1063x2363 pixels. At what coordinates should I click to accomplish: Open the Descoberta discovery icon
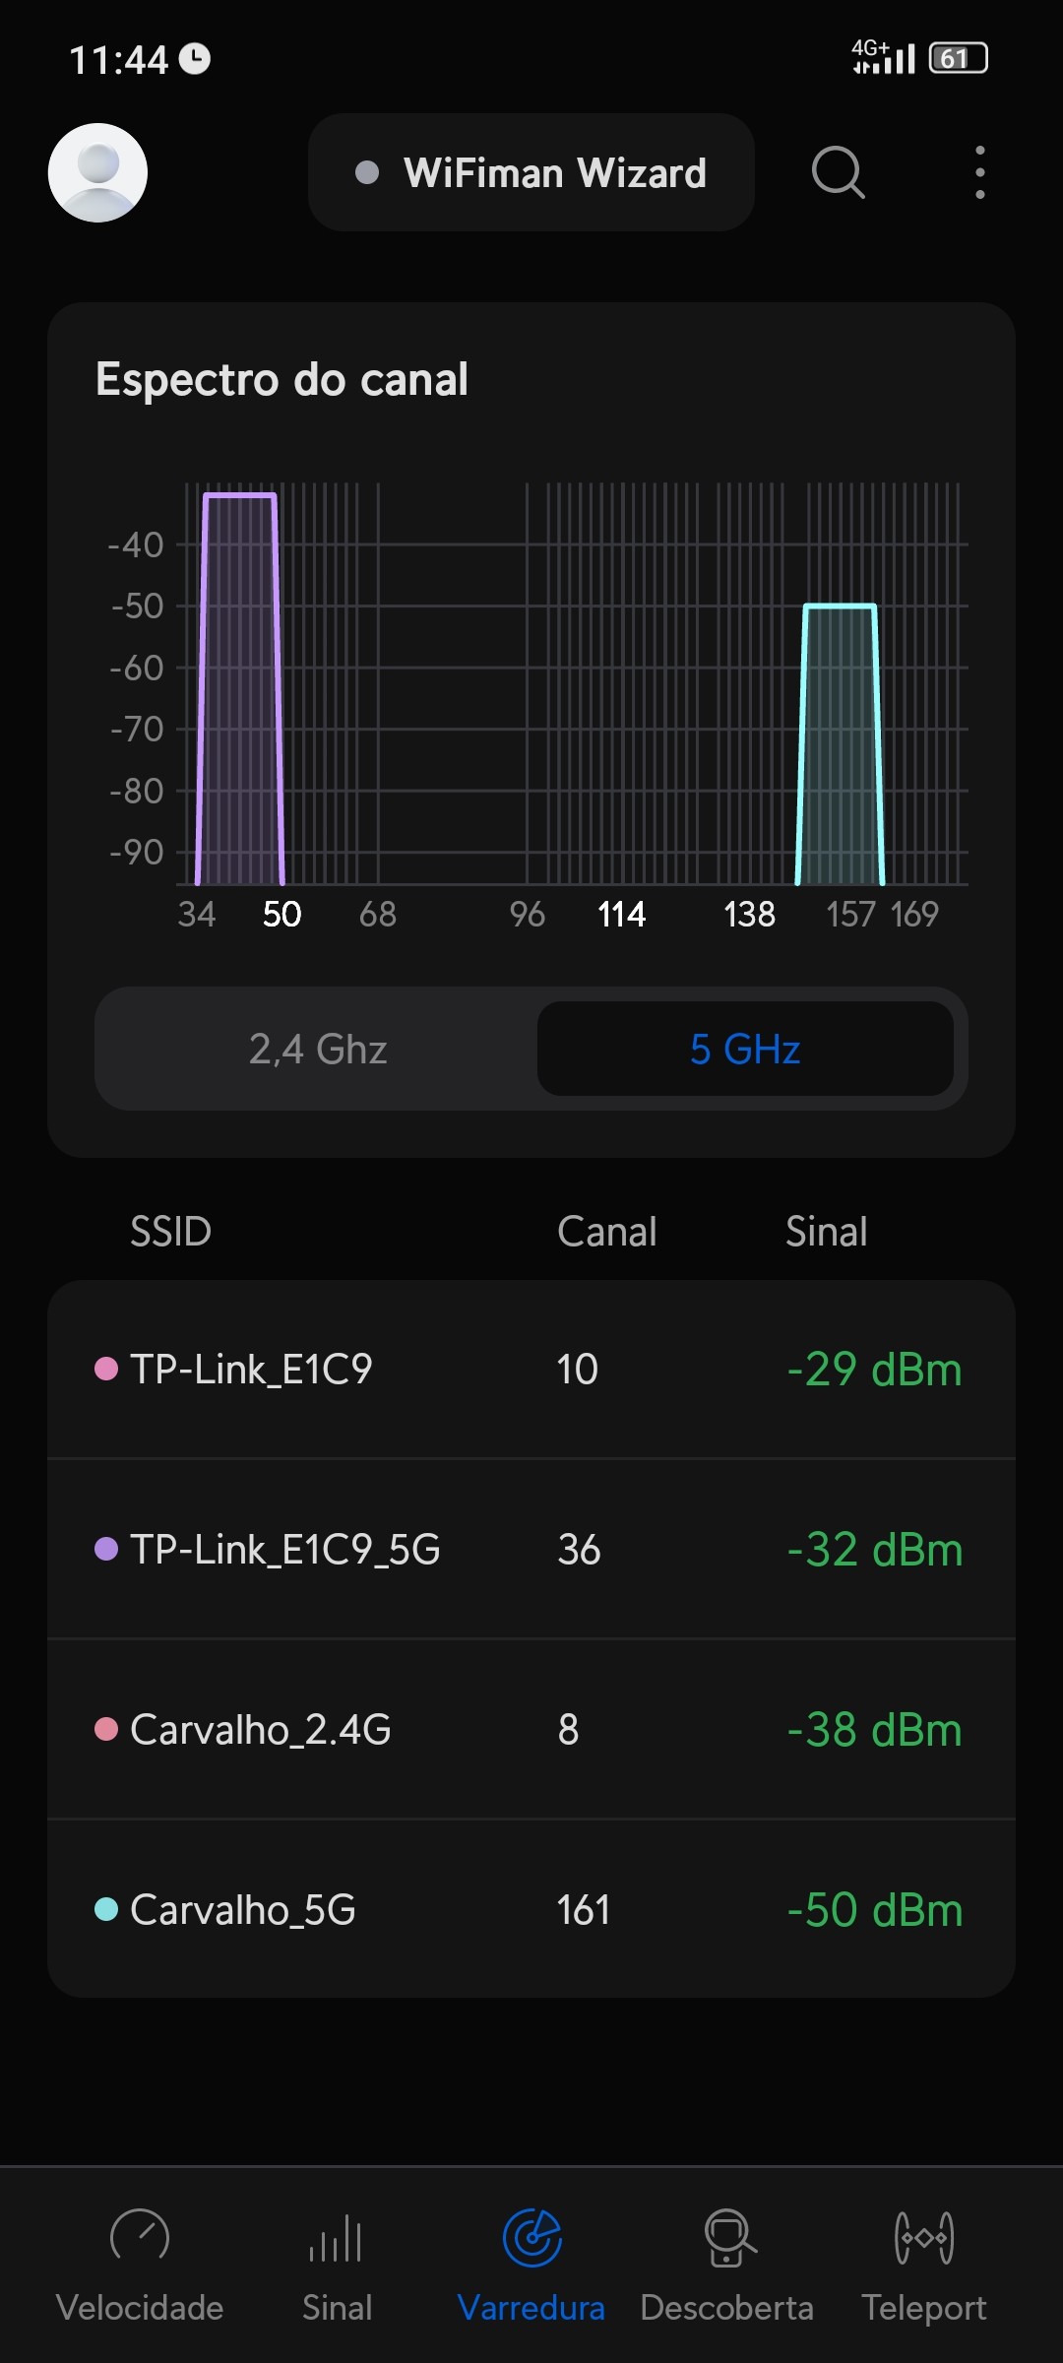point(728,2238)
